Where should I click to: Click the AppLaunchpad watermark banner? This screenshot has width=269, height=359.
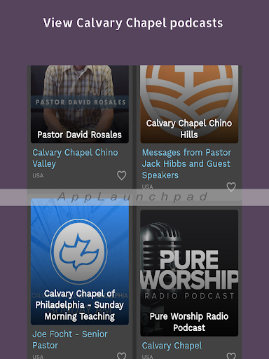coord(134,198)
